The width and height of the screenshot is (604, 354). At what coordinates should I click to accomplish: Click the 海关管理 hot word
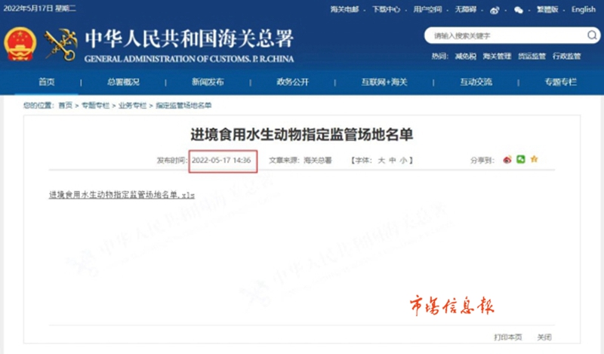(x=497, y=57)
